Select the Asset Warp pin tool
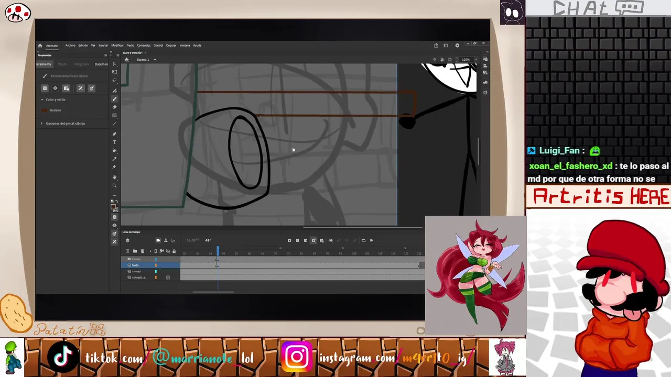 coord(114,167)
